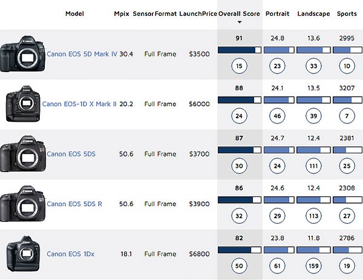Viewport: 363px width, 280px height.
Task: Click the Canon EOS 1Dx camera thumbnail
Action: pyautogui.click(x=23, y=253)
